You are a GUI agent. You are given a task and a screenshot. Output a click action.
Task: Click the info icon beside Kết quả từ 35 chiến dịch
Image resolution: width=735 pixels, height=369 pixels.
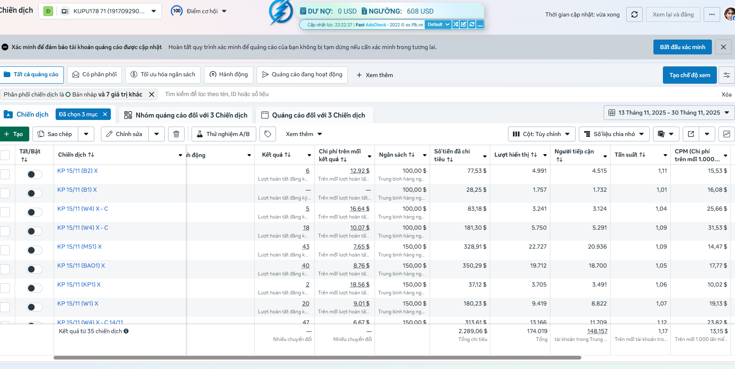pos(126,331)
